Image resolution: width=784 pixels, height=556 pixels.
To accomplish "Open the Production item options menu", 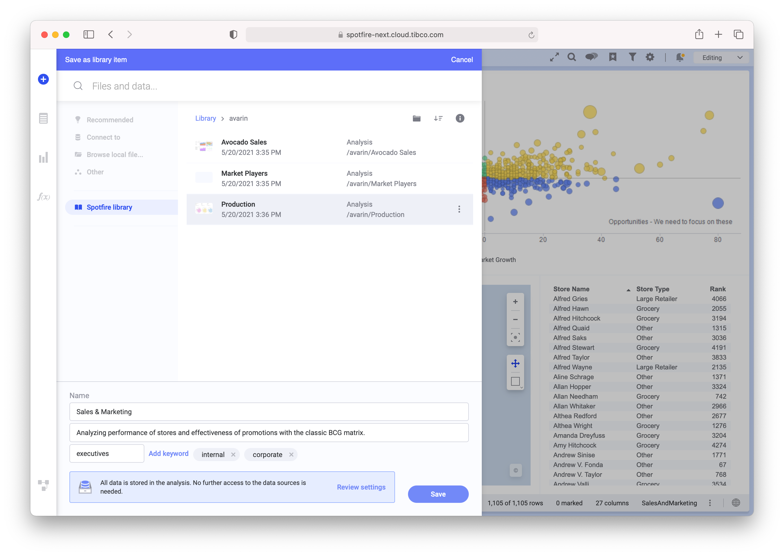I will point(460,209).
